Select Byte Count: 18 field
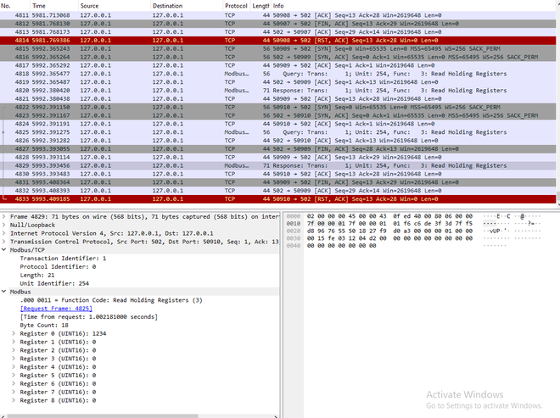Viewport: 560px width, 418px height. point(44,326)
